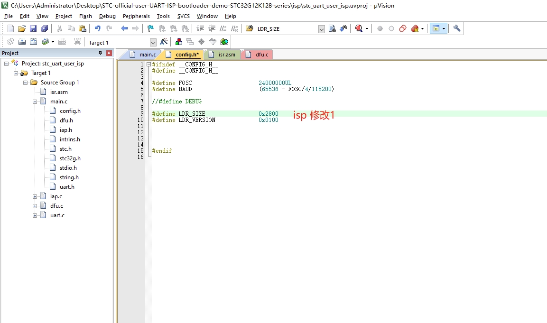
Task: Build the target with the Build icon
Action: [22, 42]
